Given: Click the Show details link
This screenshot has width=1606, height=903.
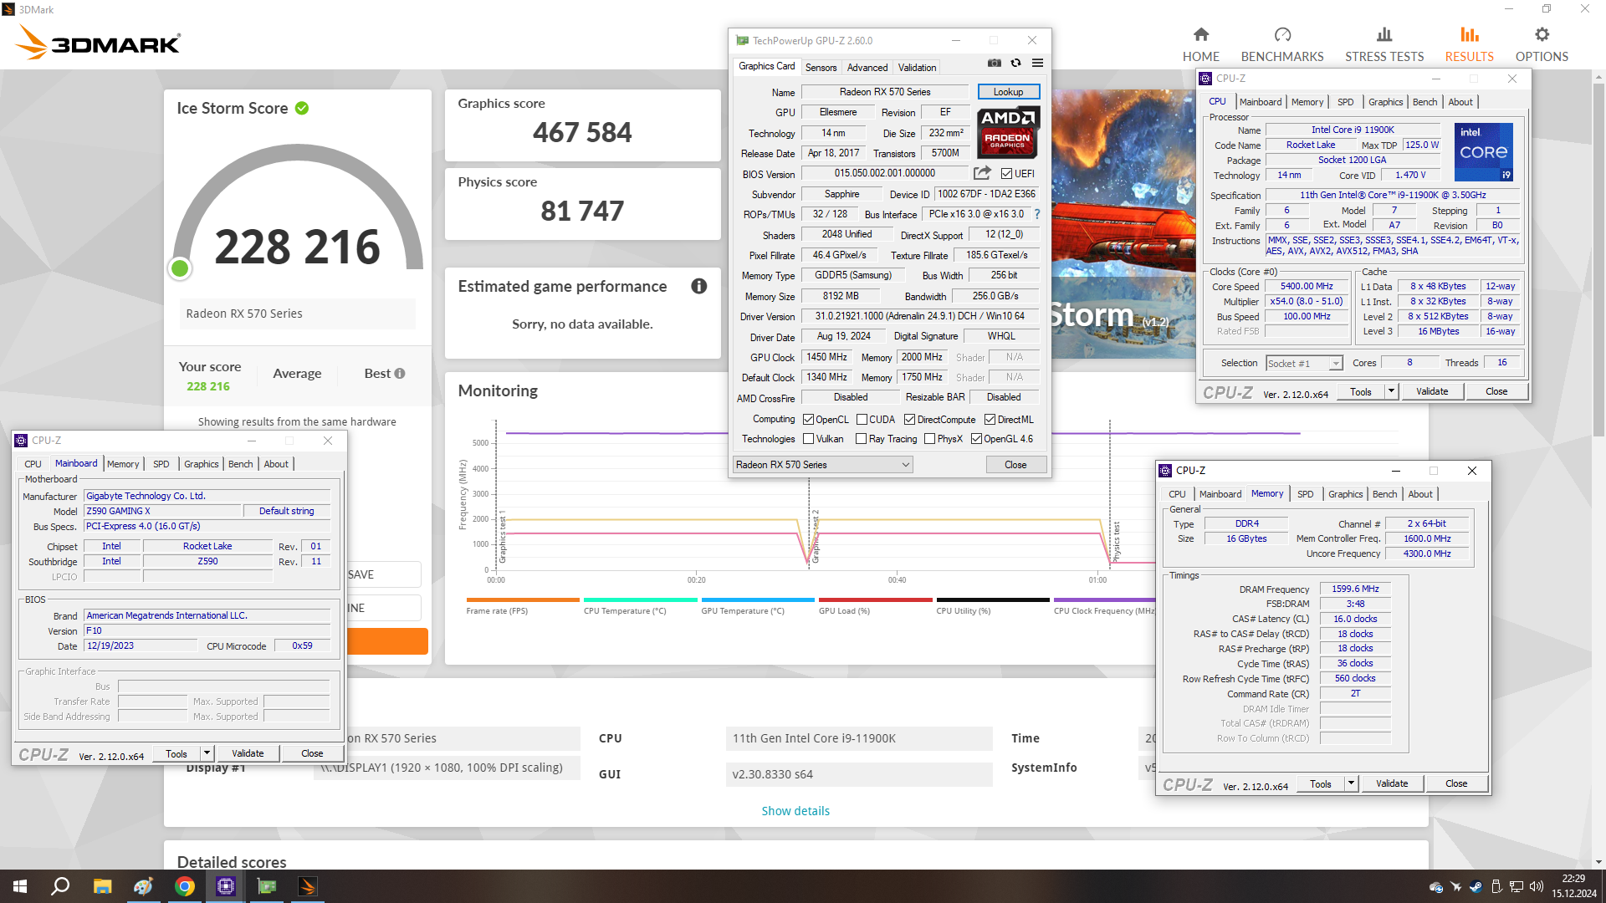Looking at the screenshot, I should [x=795, y=811].
